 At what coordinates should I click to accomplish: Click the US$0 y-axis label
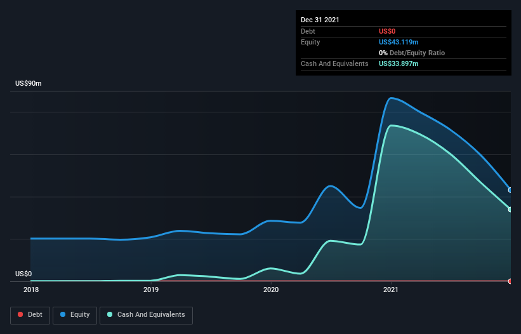23,274
